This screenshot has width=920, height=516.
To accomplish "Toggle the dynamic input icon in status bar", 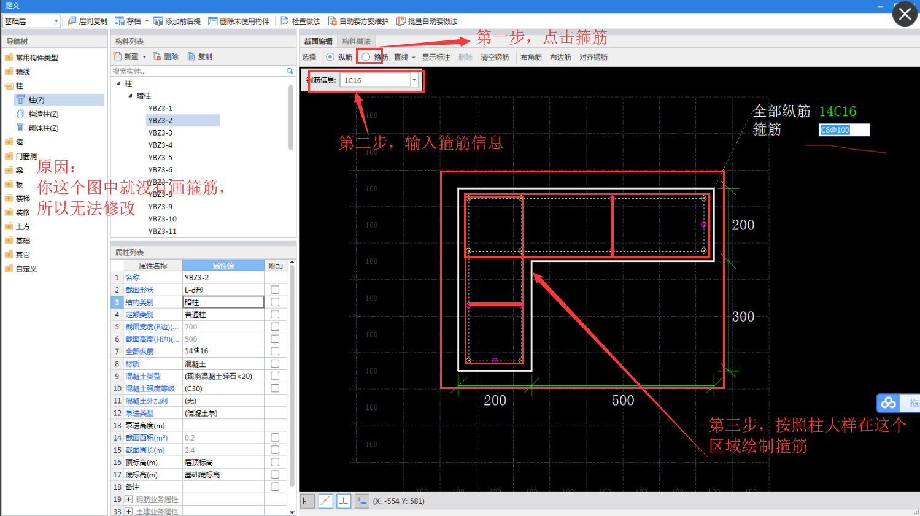I will tap(362, 501).
